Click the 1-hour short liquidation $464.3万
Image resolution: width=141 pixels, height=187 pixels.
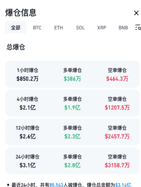(x=117, y=79)
